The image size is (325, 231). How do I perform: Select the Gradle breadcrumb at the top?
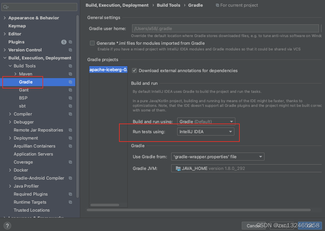coord(195,5)
